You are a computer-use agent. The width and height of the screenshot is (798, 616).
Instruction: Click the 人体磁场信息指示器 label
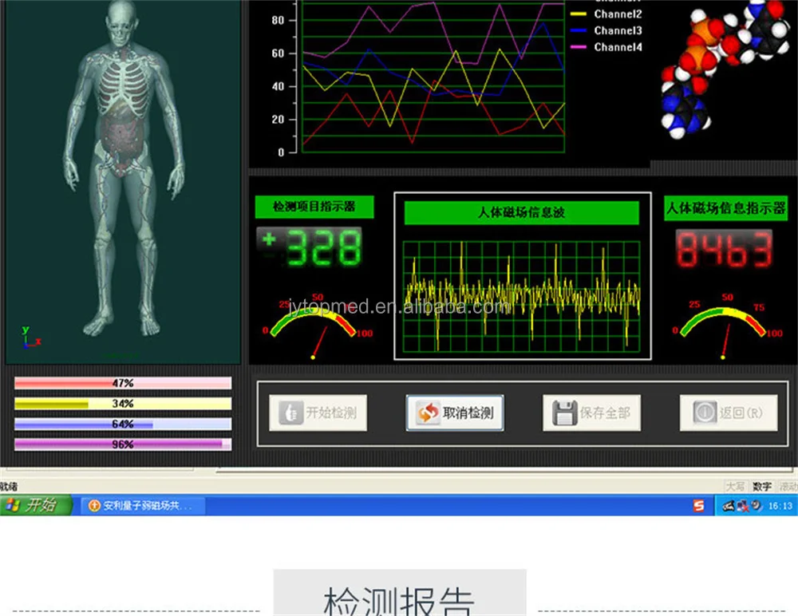pos(725,208)
